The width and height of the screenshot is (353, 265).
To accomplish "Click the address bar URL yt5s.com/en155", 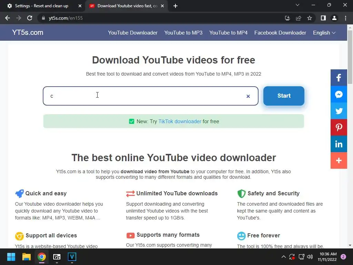I will click(66, 18).
